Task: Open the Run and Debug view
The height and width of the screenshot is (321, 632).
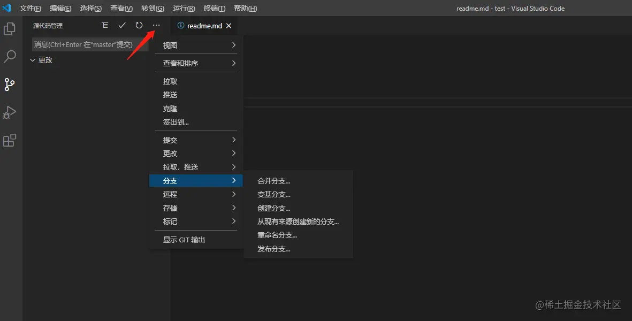Action: (x=10, y=112)
